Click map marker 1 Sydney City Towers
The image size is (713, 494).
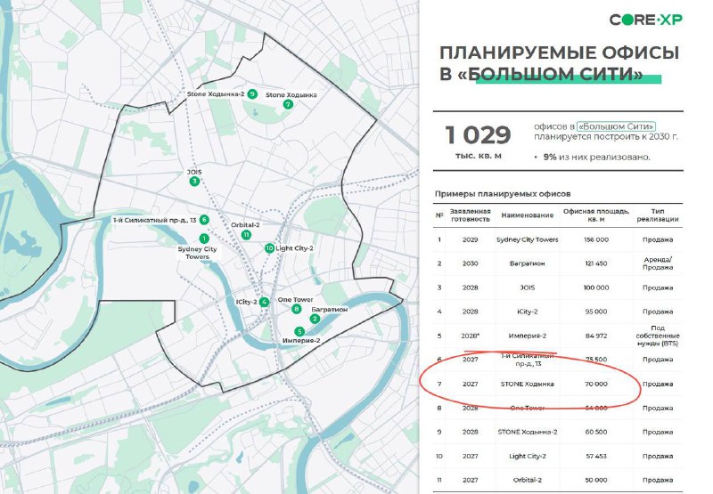pos(204,239)
